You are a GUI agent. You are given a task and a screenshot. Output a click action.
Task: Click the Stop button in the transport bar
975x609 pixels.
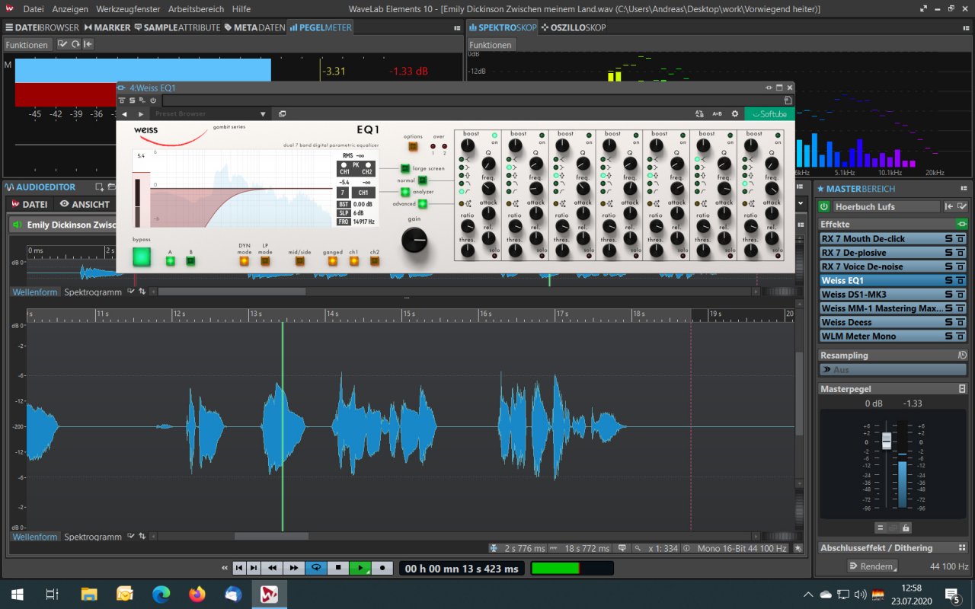[x=337, y=568]
